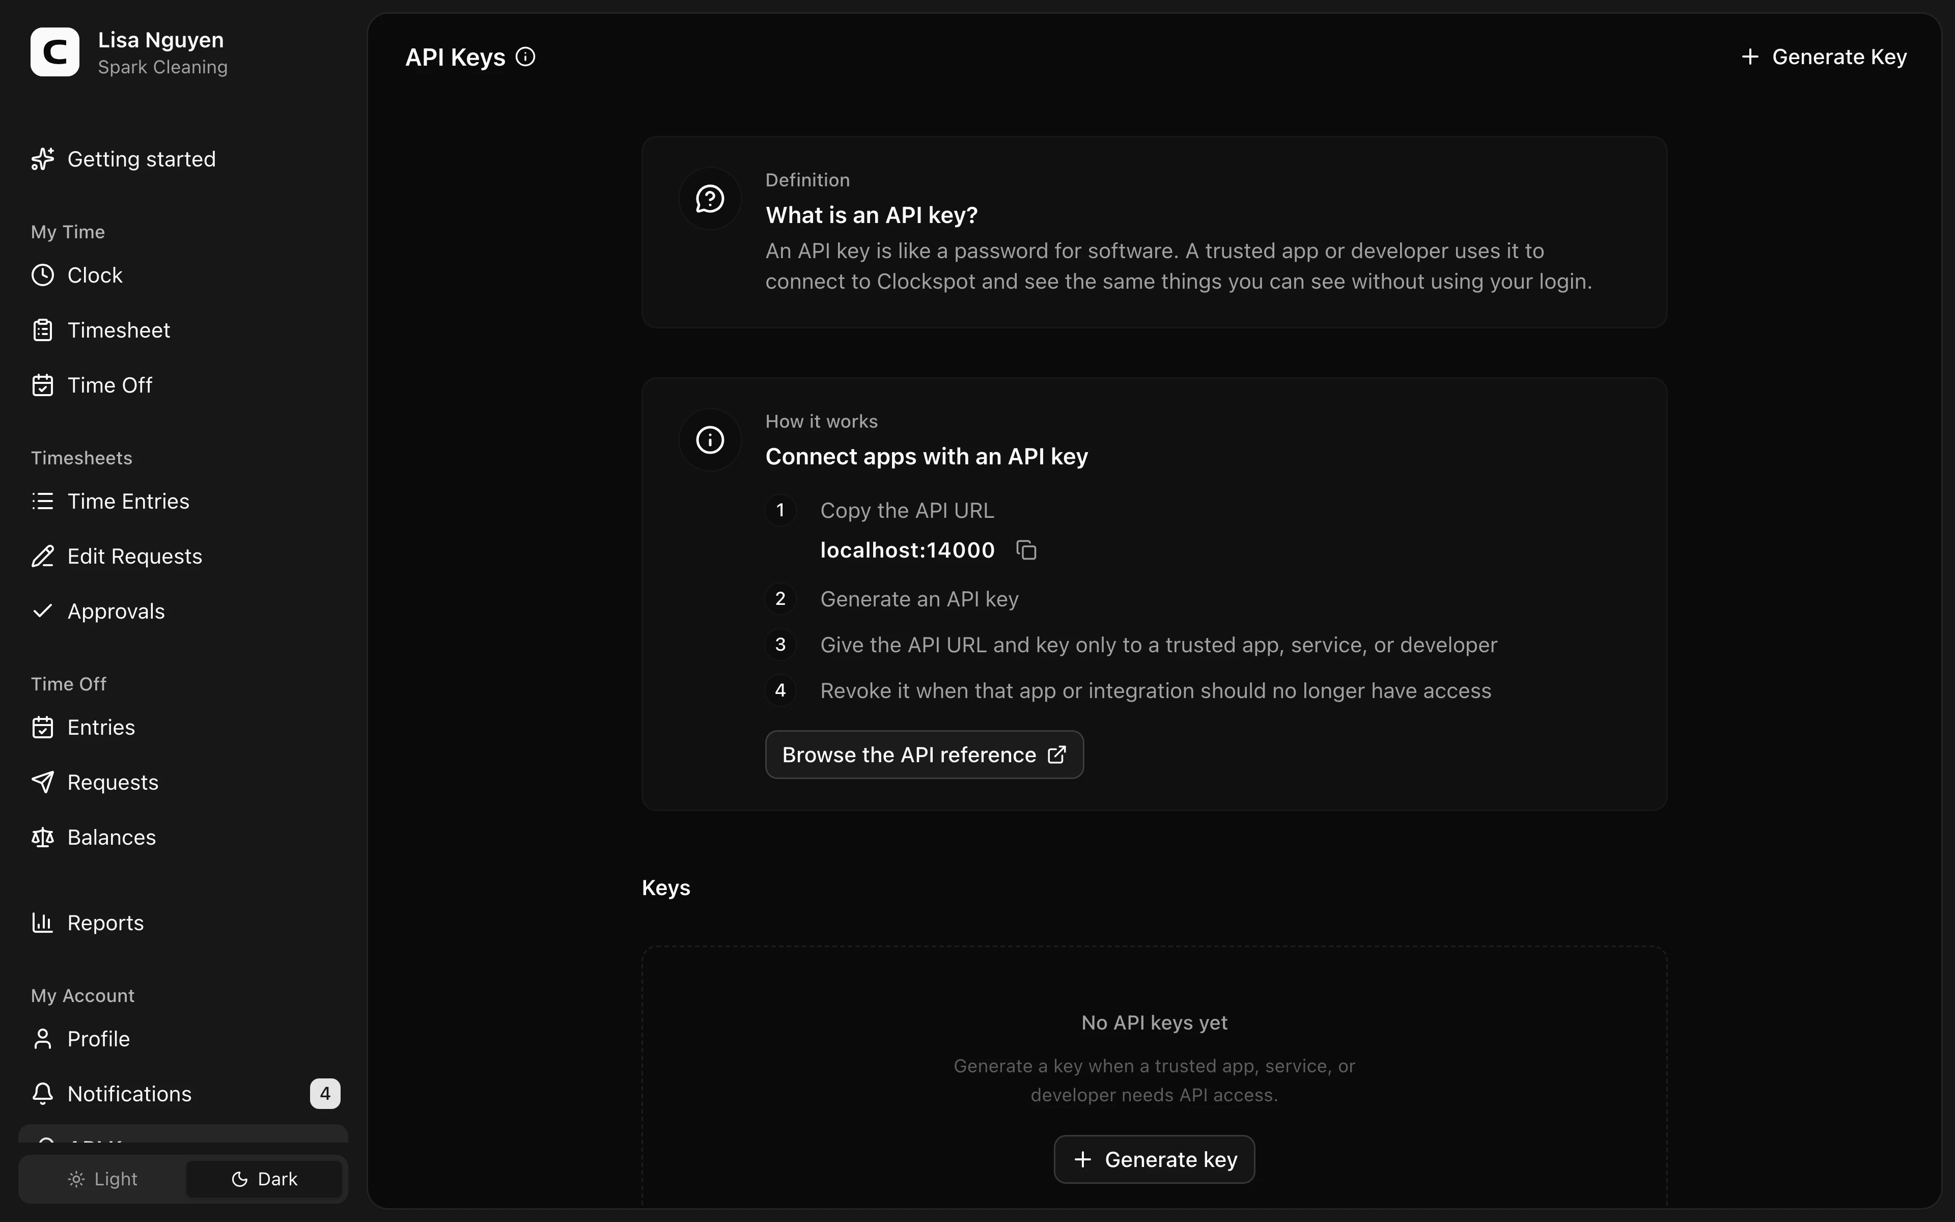Click the Clock icon in sidebar

point(43,275)
